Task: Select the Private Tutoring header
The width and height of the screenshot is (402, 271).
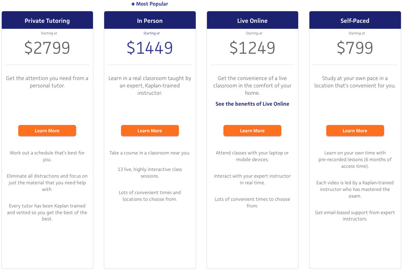Action: (x=47, y=20)
